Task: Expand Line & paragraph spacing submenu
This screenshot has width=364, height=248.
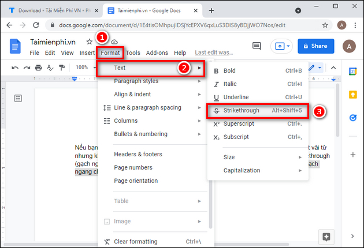Action: [153, 107]
